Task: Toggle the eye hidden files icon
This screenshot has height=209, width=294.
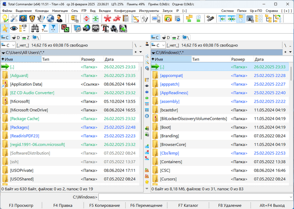Action: [14, 29]
